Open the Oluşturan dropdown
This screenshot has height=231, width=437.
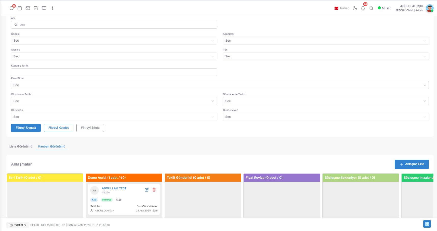click(x=114, y=117)
